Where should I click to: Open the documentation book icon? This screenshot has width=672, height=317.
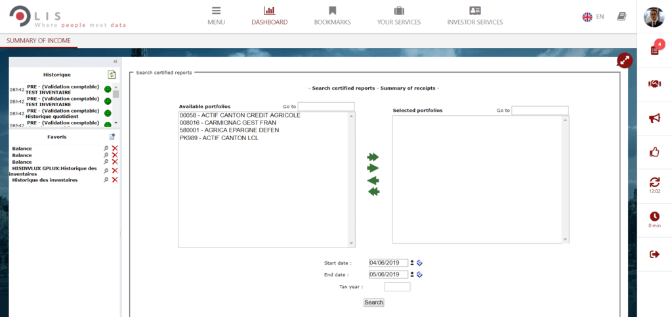[x=621, y=16]
